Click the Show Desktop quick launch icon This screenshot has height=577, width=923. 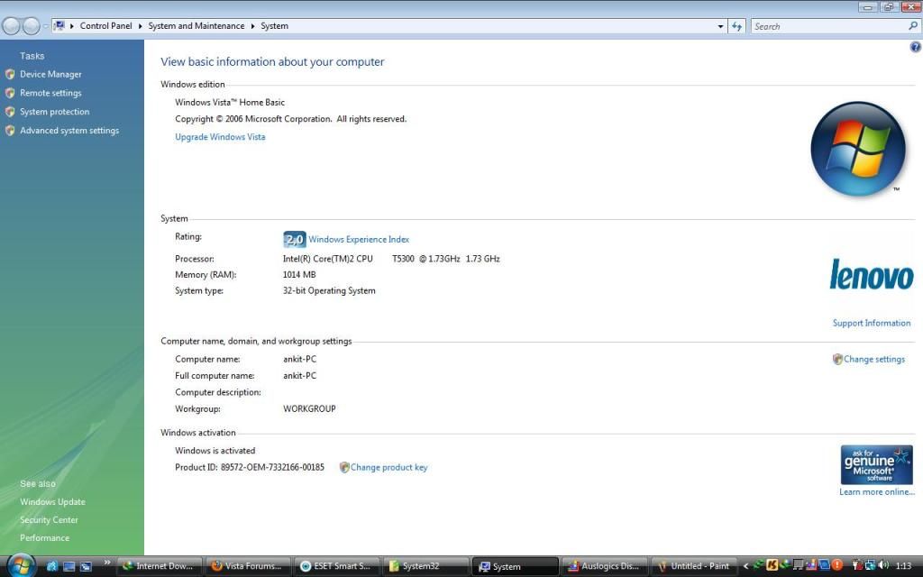pyautogui.click(x=69, y=566)
